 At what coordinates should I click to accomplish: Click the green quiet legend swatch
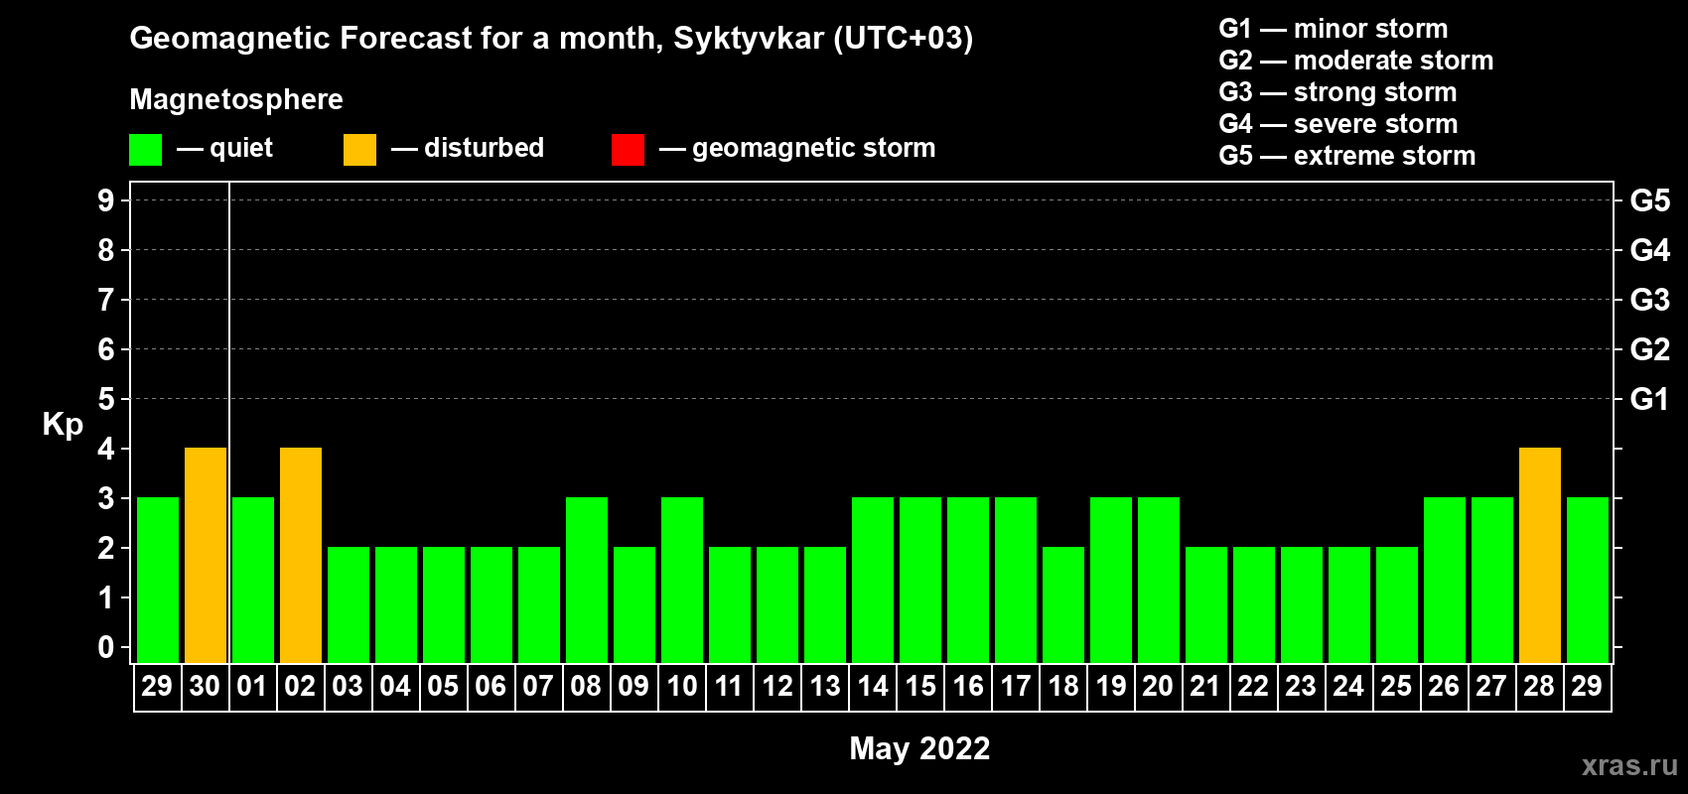click(x=145, y=150)
